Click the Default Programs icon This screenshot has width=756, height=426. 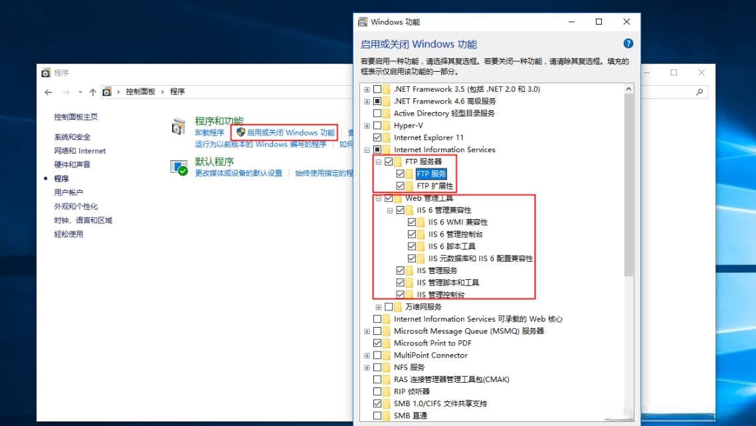(179, 167)
